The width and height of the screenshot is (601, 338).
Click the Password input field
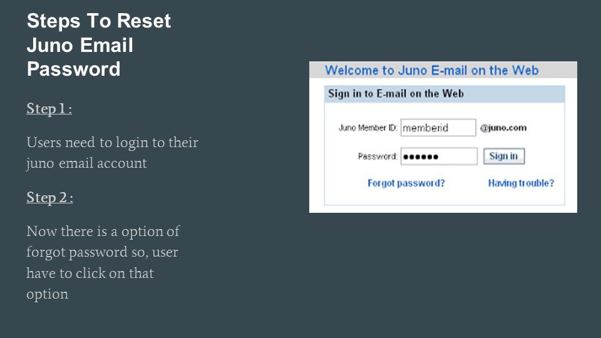pos(439,156)
